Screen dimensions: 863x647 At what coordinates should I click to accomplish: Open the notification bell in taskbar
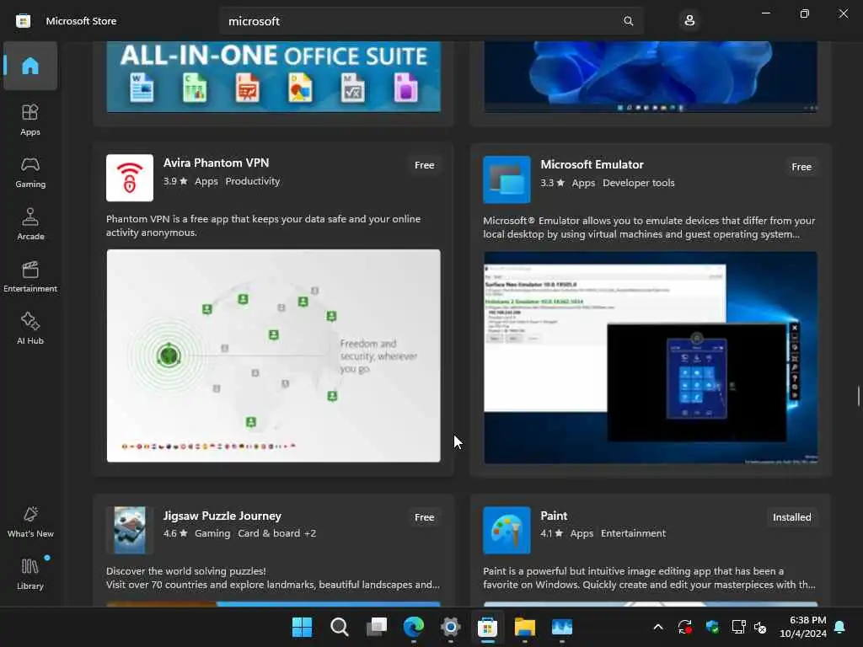[840, 627]
